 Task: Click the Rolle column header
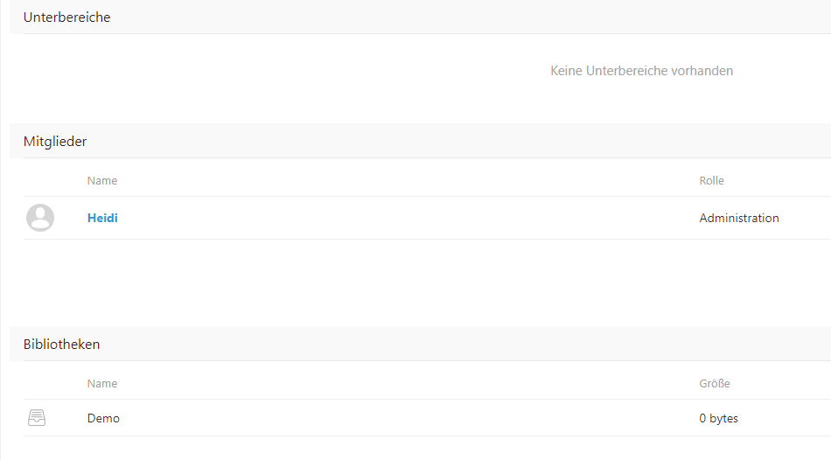coord(711,181)
